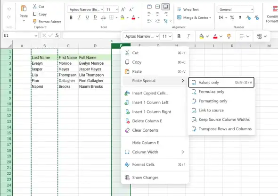Open ribbon fill colour dropdown arrow
This screenshot has height=196, width=278.
click(x=127, y=17)
